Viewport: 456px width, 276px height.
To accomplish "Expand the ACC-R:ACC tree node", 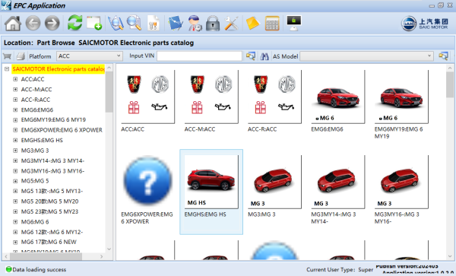I will coord(15,100).
